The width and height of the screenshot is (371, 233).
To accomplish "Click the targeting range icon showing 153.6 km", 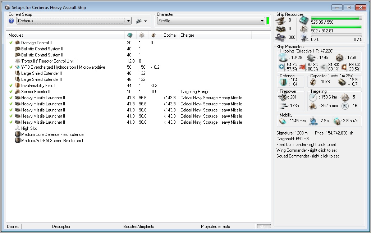I will click(313, 97).
